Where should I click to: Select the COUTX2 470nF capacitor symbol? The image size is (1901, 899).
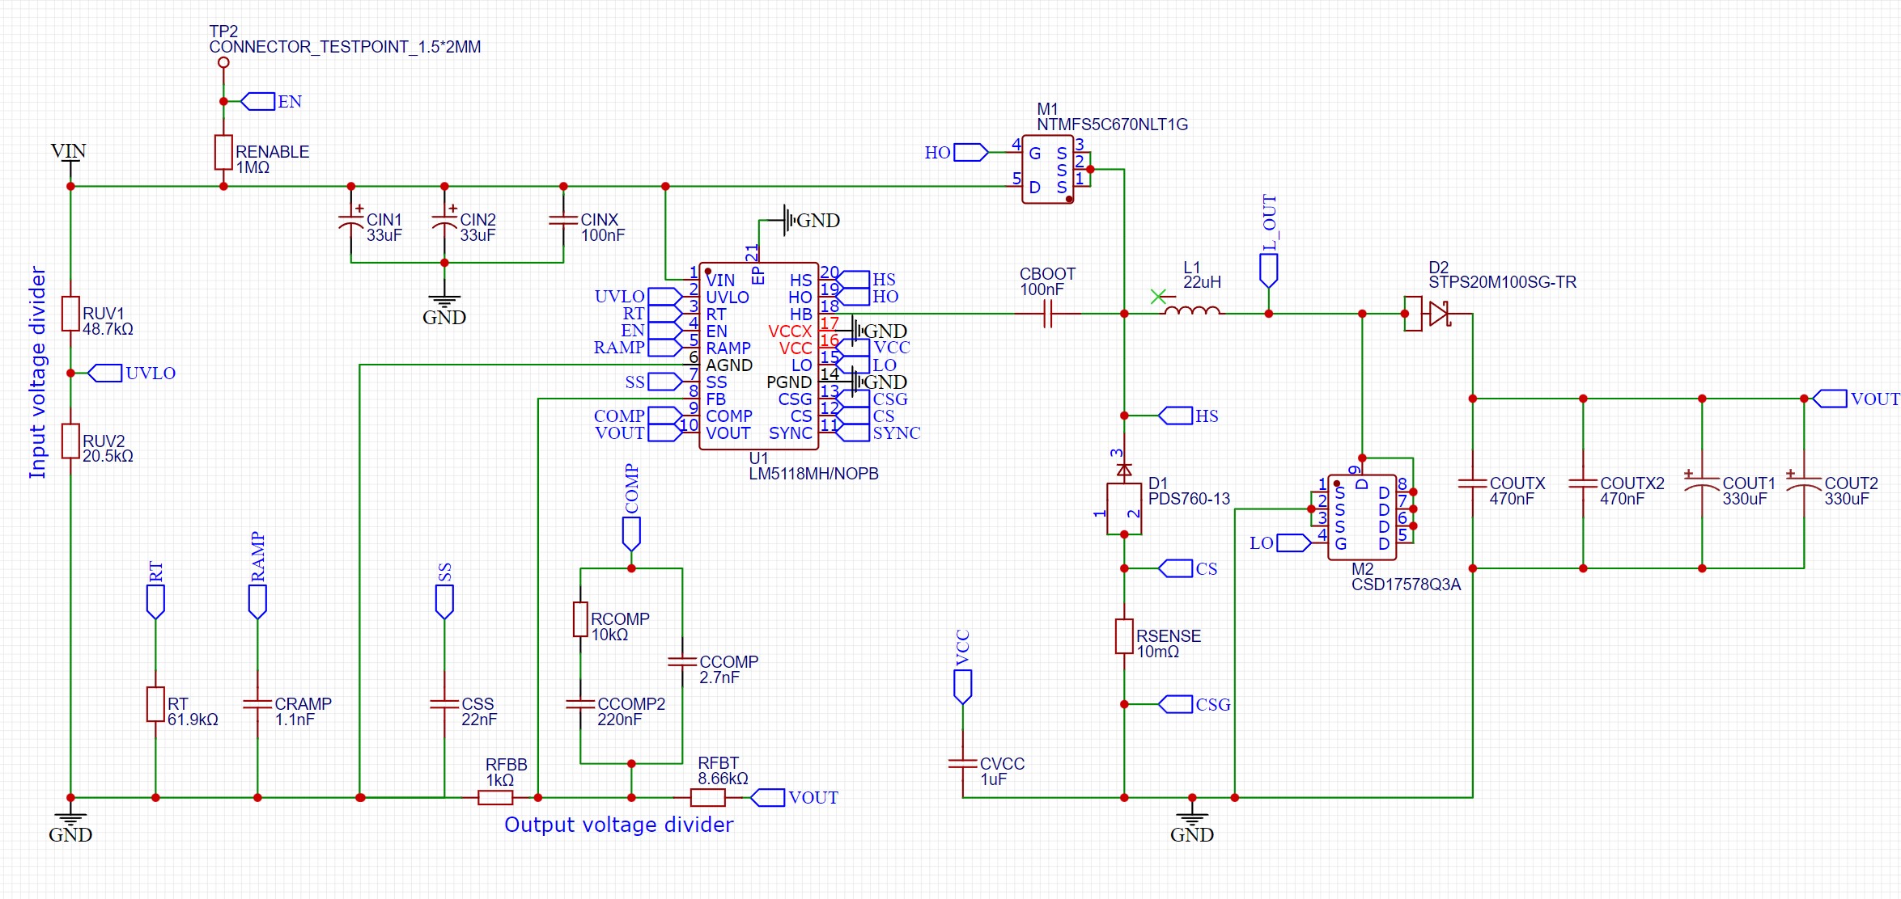1583,483
